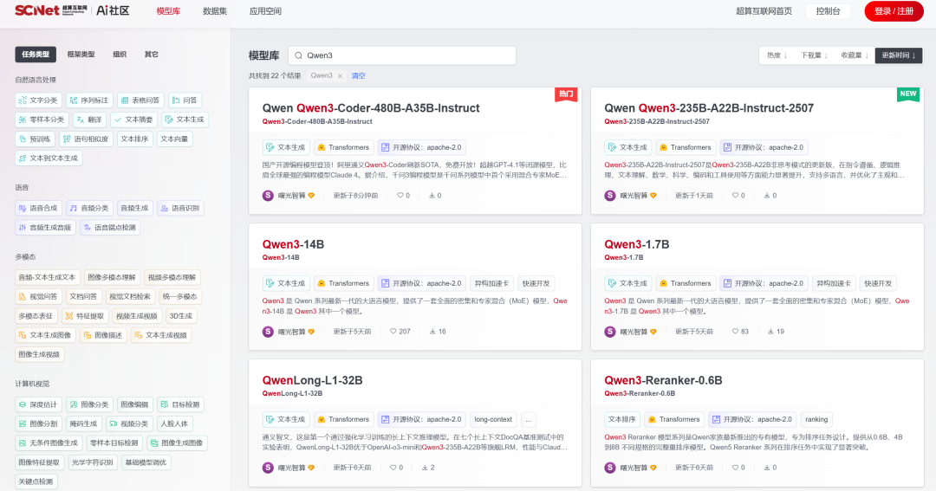
Task: Click download icon on Qwen3-14B card
Action: 432,332
